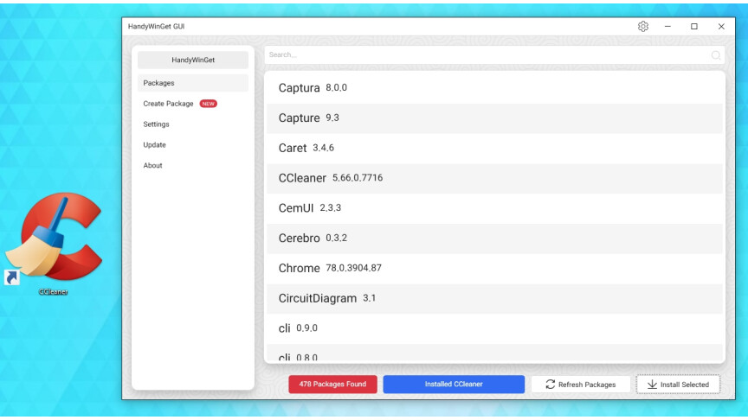Screen dimensions: 748x420
Task: Select the CCleaner 5.66.0.7716 package row
Action: pos(494,178)
